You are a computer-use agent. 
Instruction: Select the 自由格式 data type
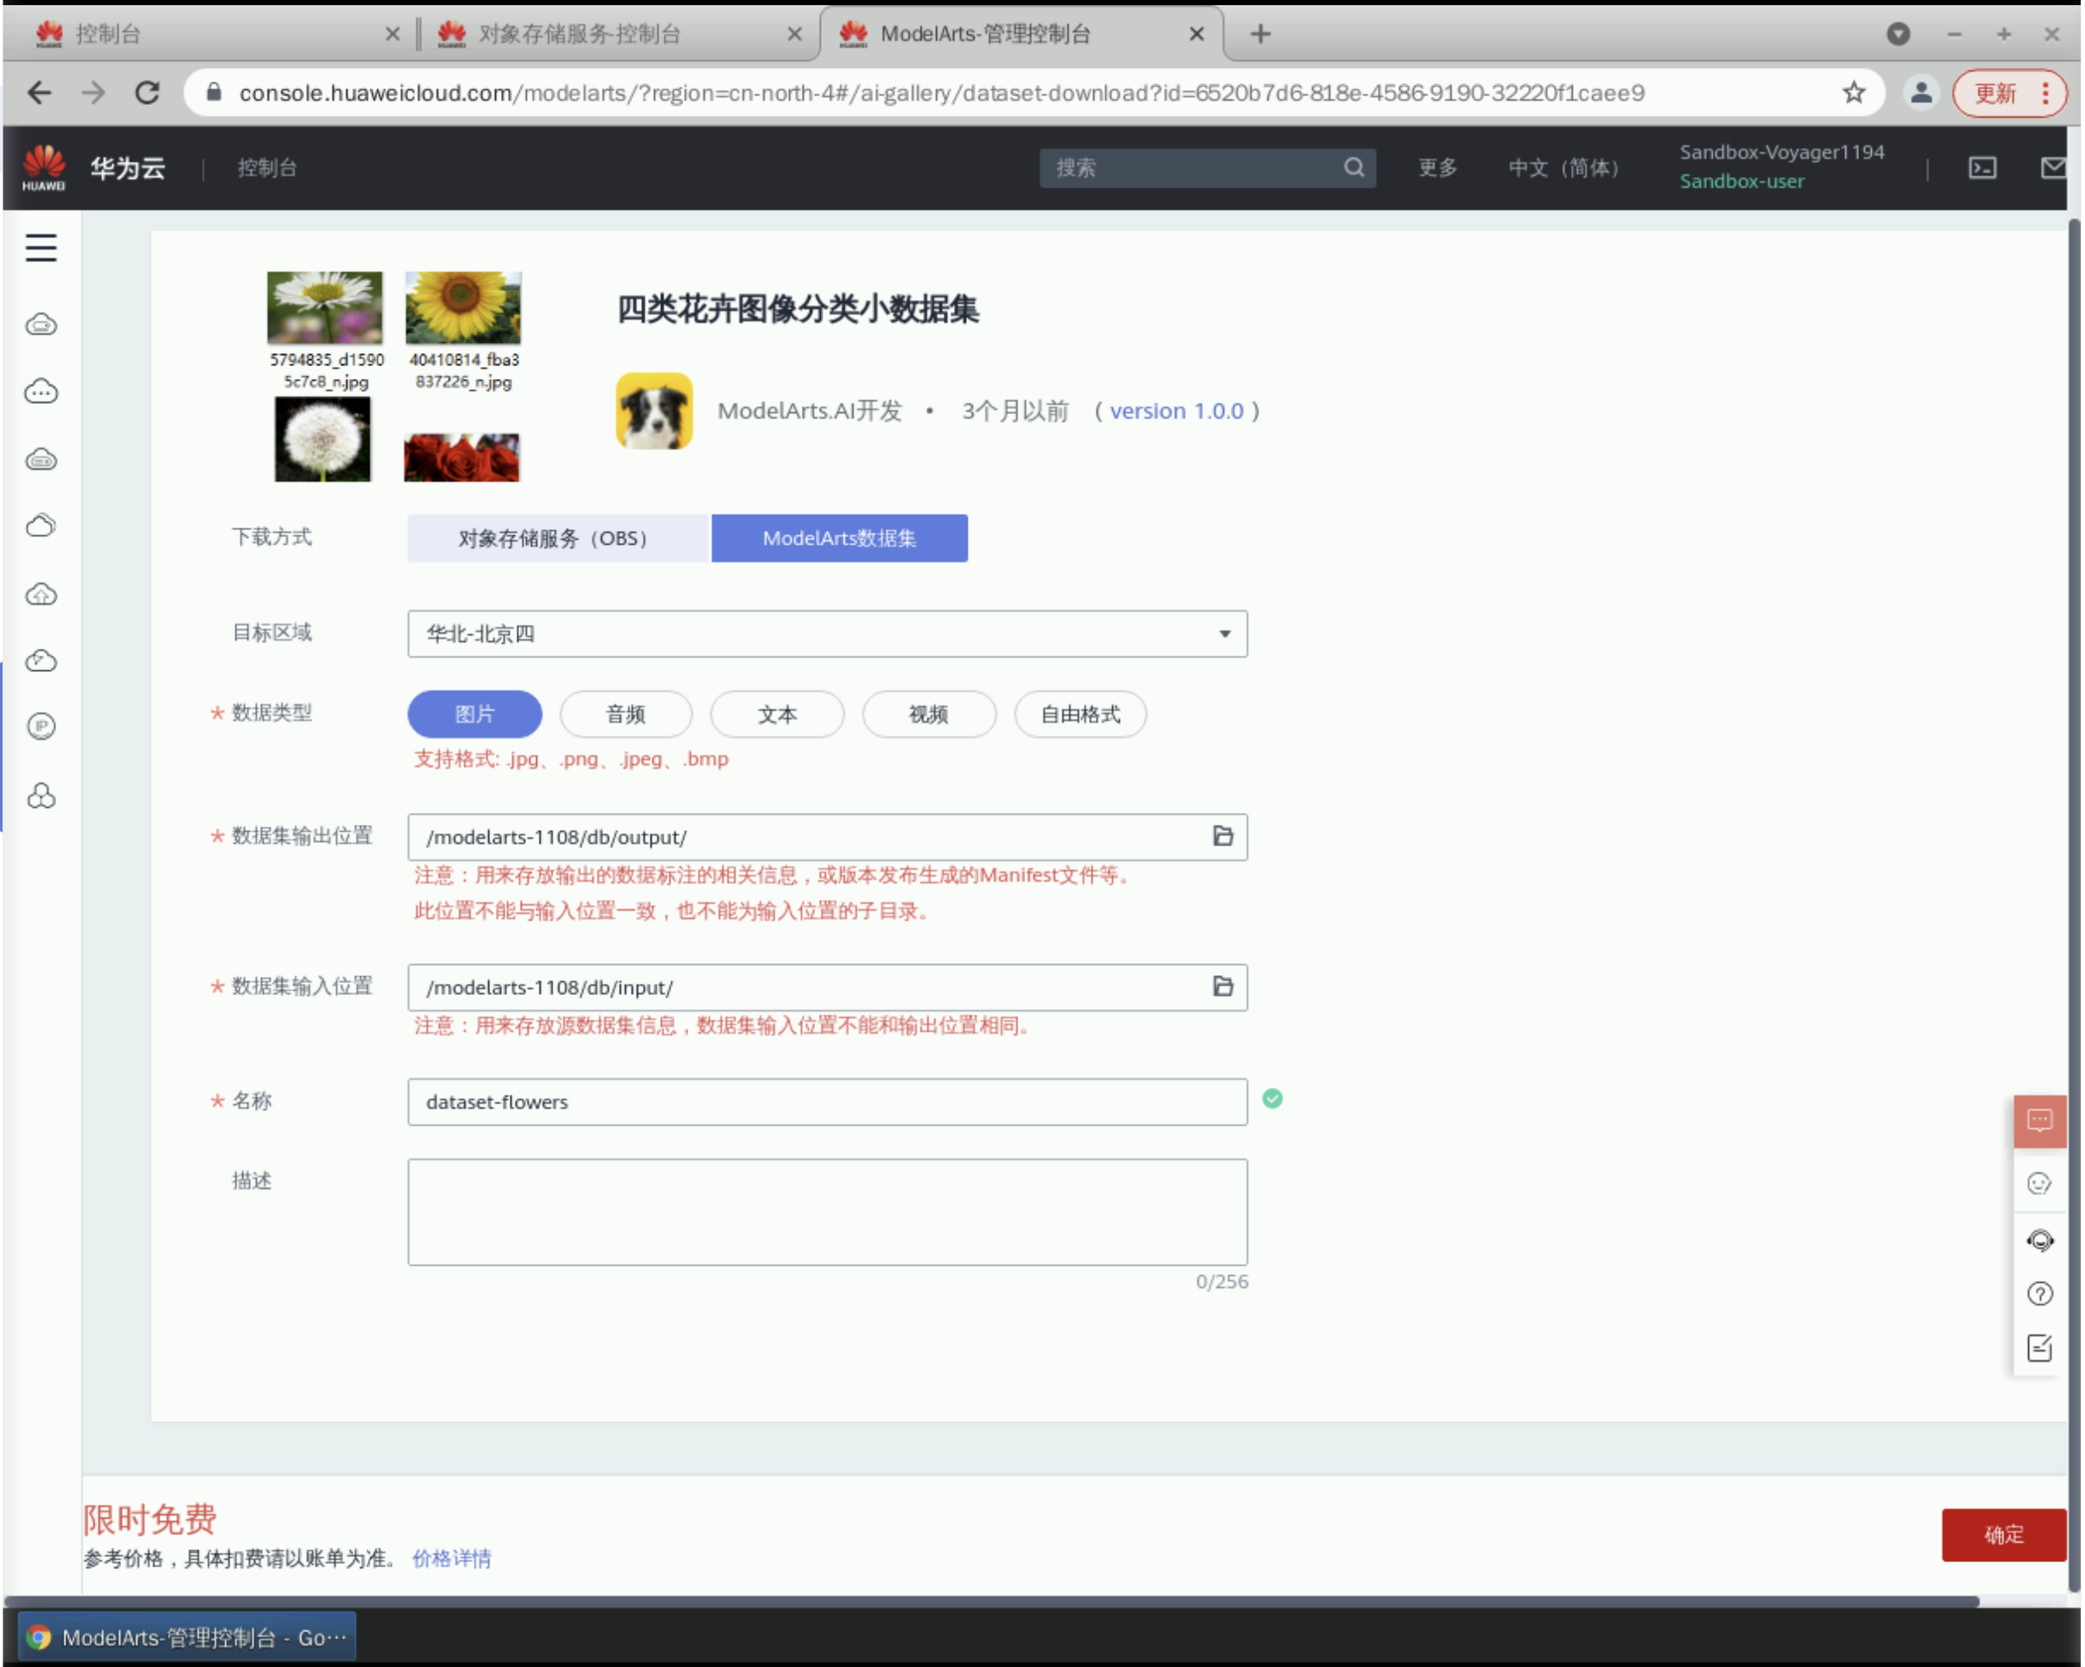coord(1079,715)
